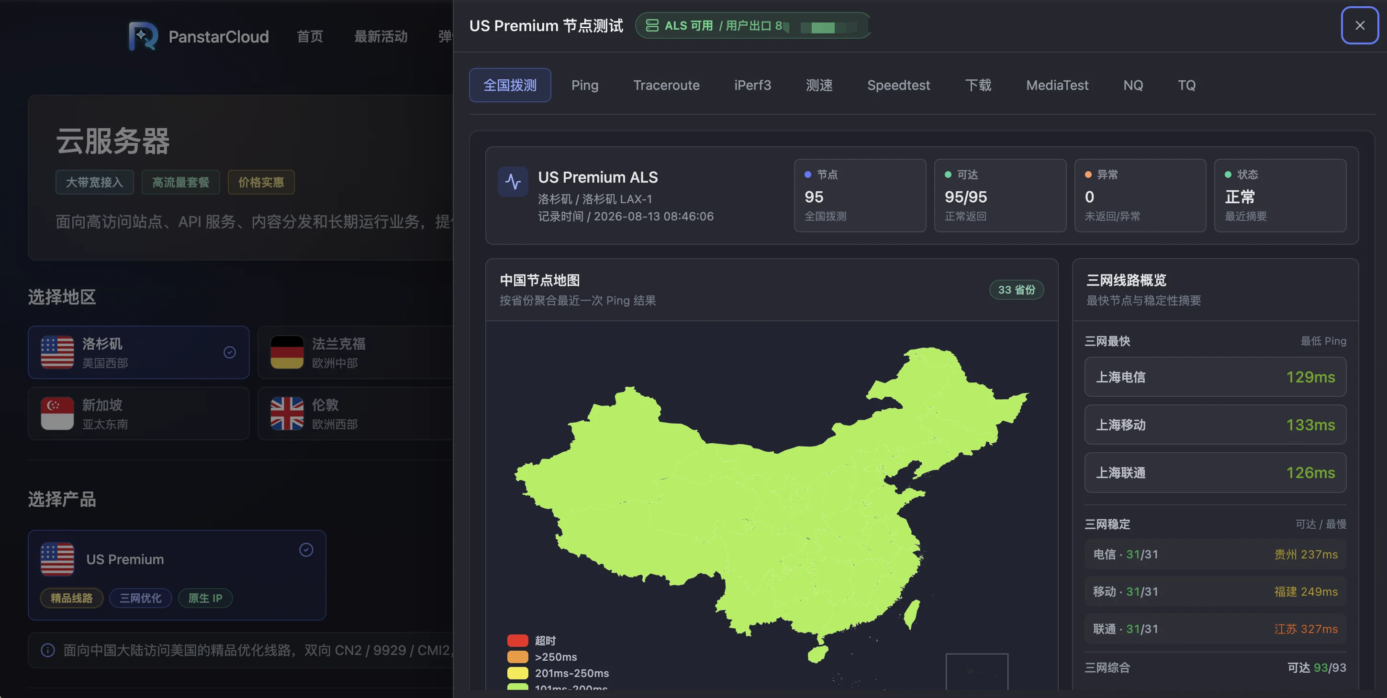Click the 联通 31/31 stability row
The image size is (1387, 698).
[1215, 629]
